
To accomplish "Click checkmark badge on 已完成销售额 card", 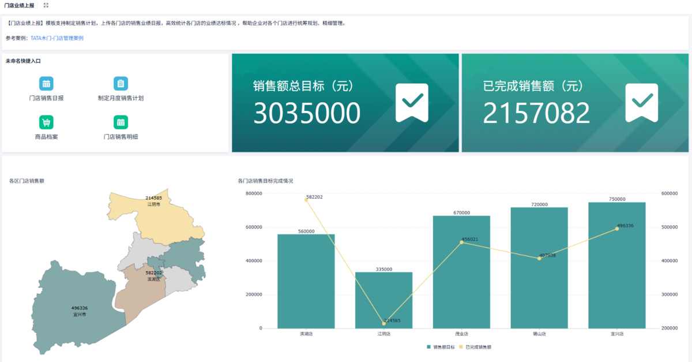I will pos(642,102).
